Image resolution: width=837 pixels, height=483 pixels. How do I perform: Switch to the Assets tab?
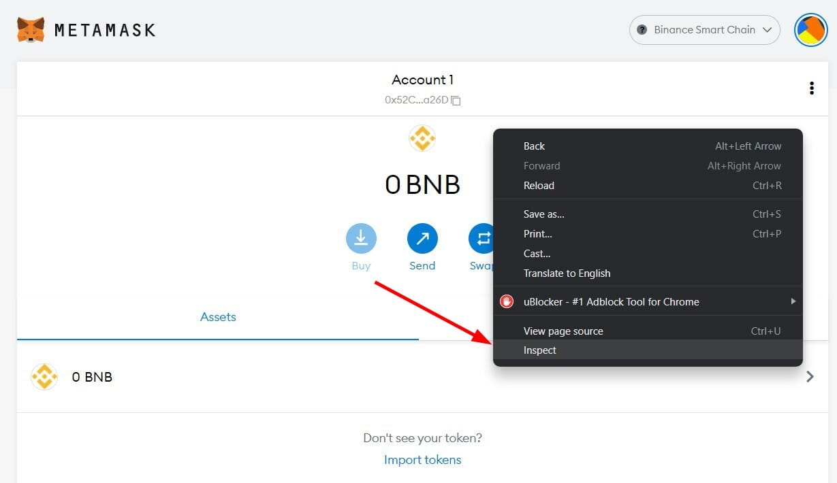click(x=218, y=316)
